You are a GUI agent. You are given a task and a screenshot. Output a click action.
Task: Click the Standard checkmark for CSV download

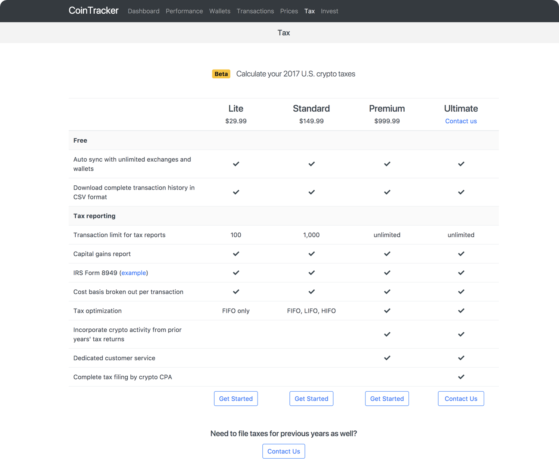[x=311, y=192]
